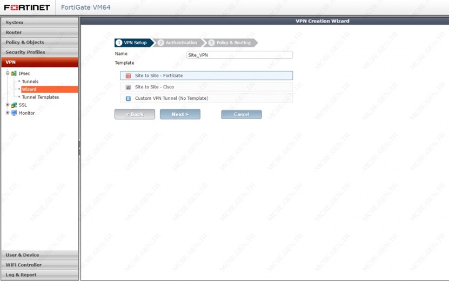This screenshot has height=281, width=449.
Task: Open the Policy & Objects section
Action: coord(39,42)
